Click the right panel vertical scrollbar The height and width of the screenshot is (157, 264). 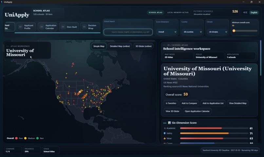coord(261,58)
